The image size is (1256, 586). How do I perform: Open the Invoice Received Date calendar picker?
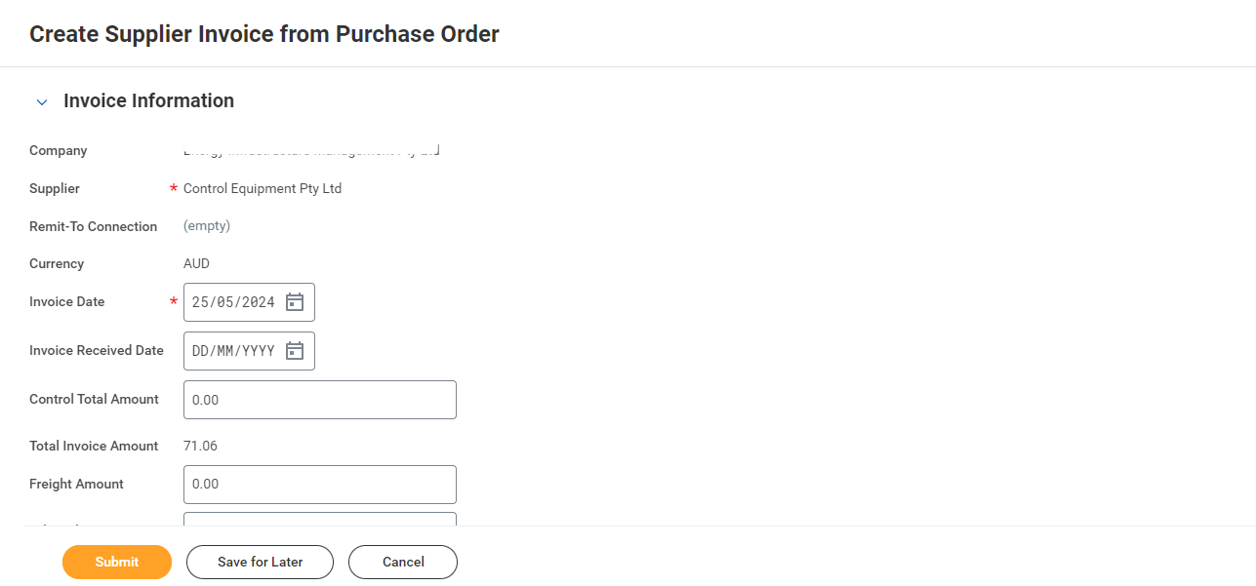point(295,351)
